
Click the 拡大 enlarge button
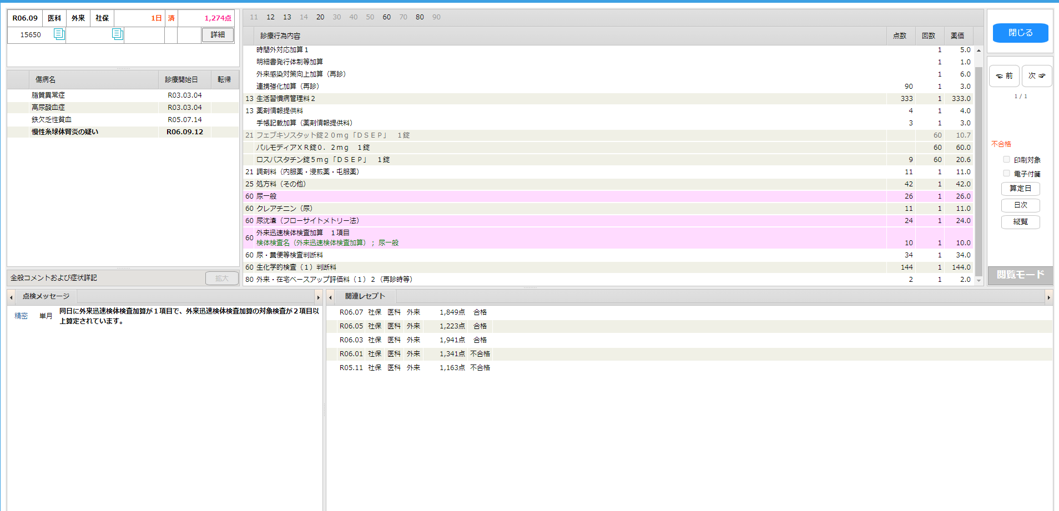221,278
